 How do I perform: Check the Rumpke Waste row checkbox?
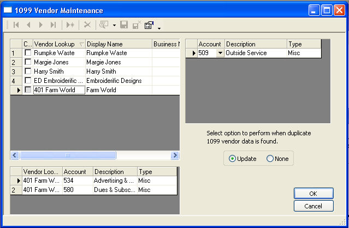click(28, 53)
